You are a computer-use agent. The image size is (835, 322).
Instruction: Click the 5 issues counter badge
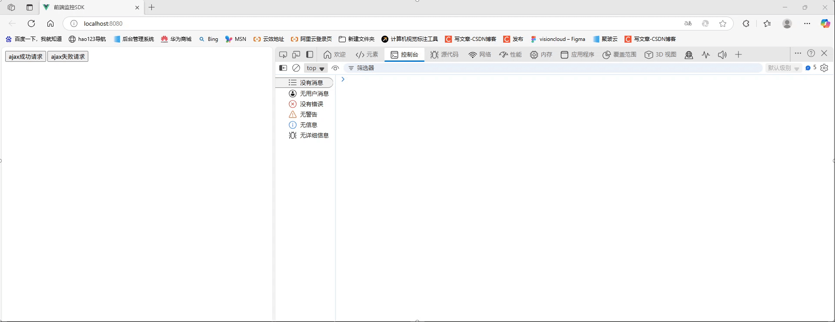click(x=811, y=68)
